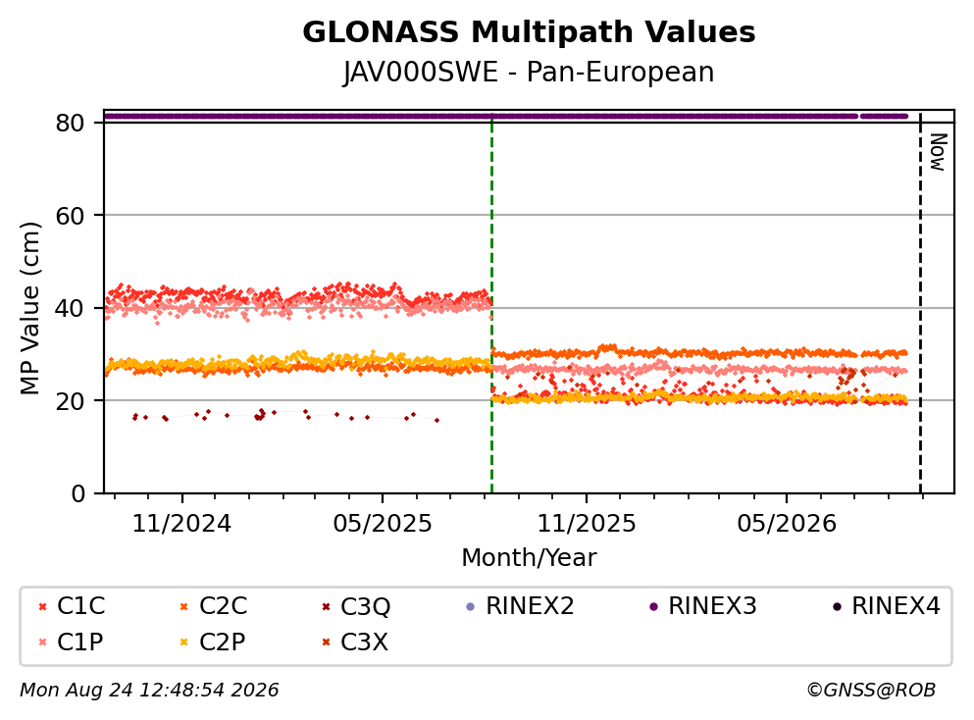Click the RINEX2 legend dot
The width and height of the screenshot is (974, 720).
click(470, 607)
